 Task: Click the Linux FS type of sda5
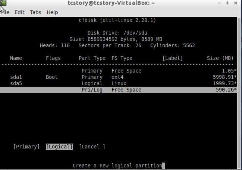pos(119,84)
